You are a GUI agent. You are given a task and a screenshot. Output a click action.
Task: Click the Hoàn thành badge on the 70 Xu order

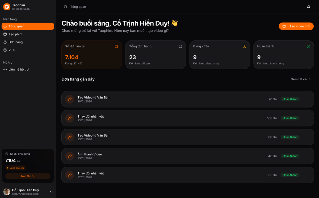(290, 99)
